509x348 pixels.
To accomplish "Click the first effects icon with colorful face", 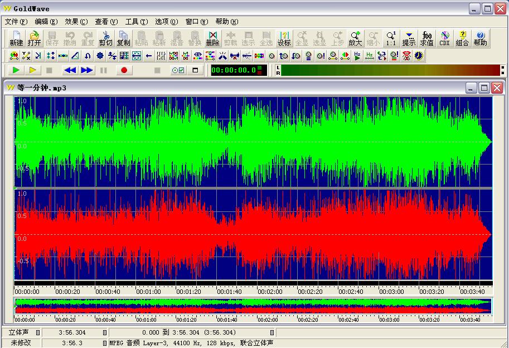I will 14,56.
